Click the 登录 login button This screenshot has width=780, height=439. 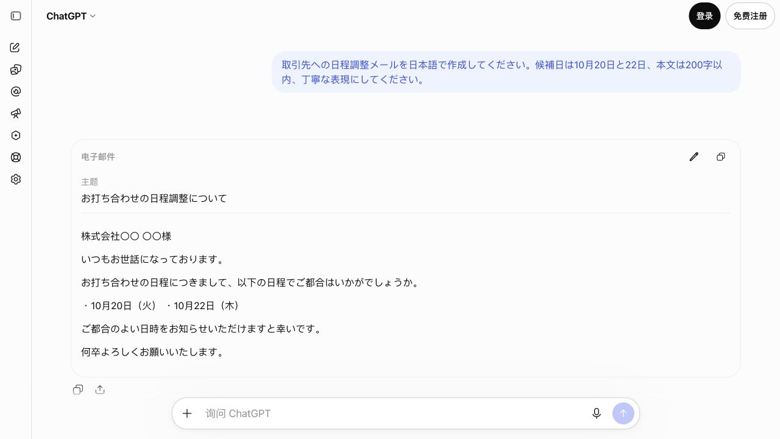[x=704, y=16]
